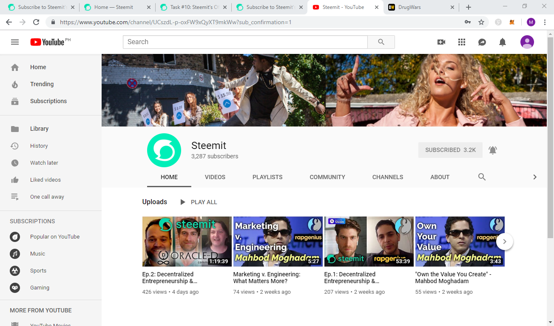Open the YouTube hamburger guide menu

coord(15,42)
